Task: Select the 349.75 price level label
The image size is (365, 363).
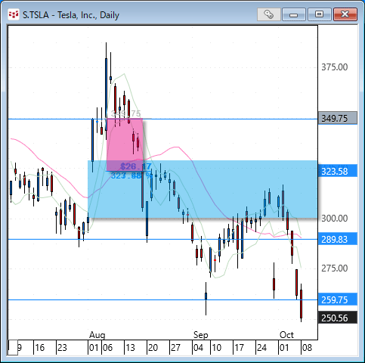Action: click(x=338, y=118)
